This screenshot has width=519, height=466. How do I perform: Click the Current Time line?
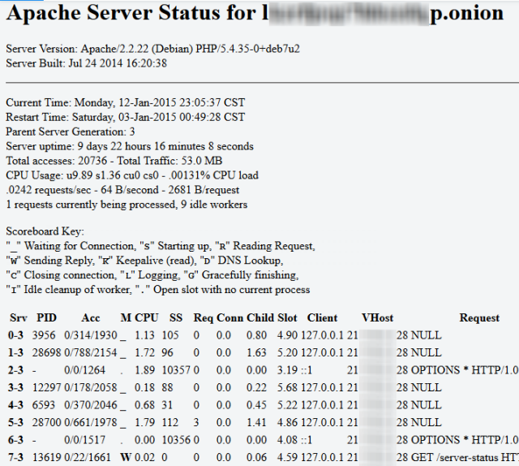[125, 102]
